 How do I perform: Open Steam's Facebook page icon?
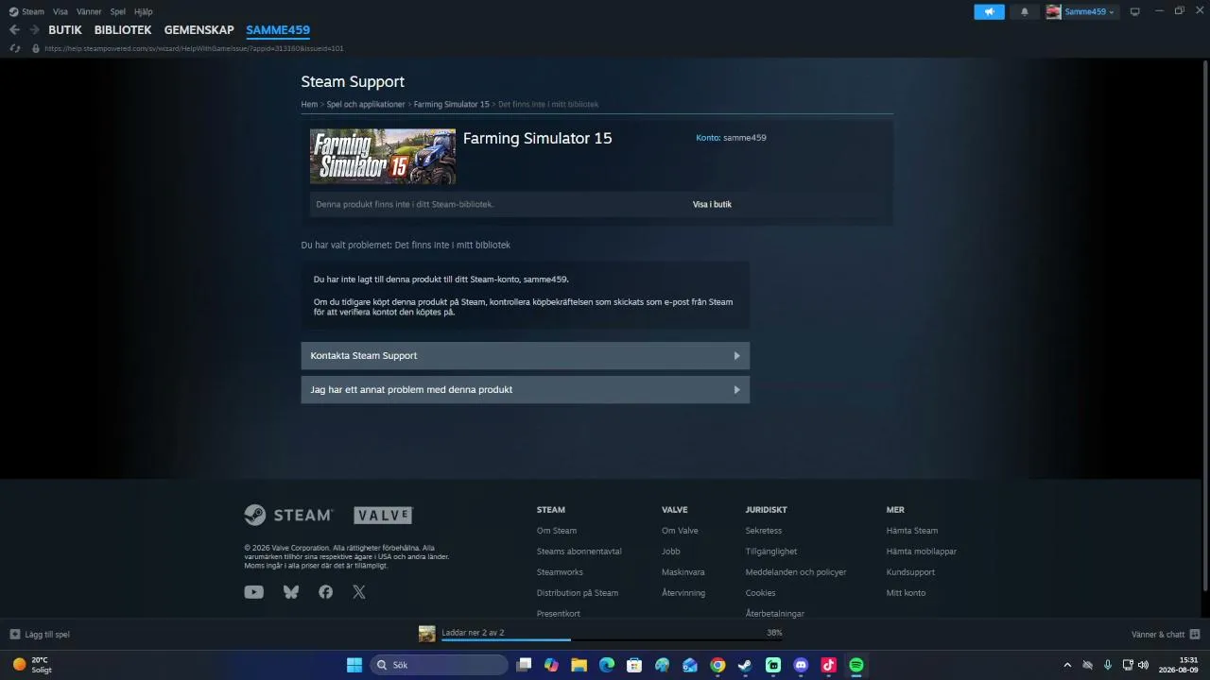[326, 592]
